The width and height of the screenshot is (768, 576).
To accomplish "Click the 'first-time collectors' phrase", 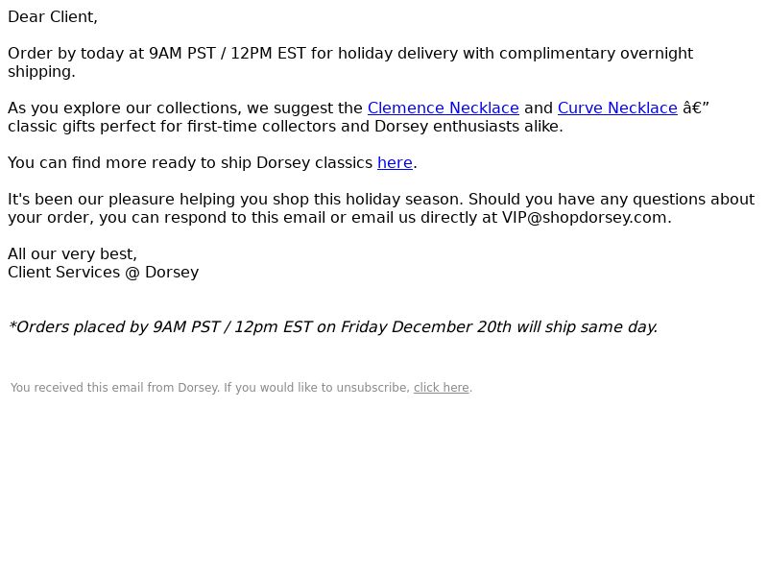I will [x=261, y=127].
